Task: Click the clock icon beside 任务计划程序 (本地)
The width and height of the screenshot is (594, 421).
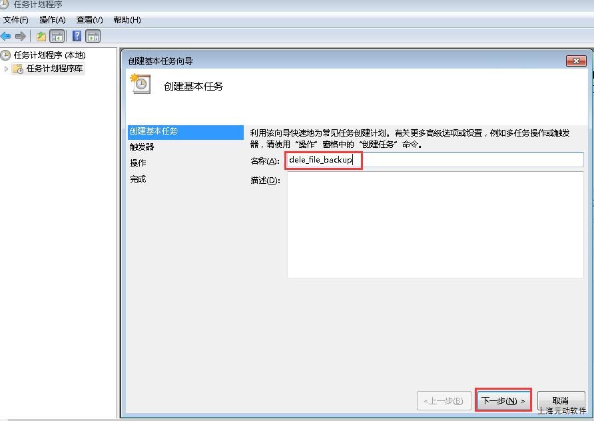Action: click(x=5, y=55)
